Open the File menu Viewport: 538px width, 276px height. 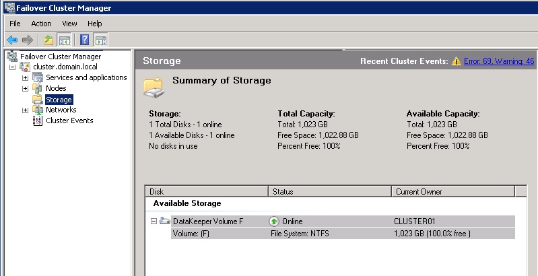pyautogui.click(x=15, y=24)
